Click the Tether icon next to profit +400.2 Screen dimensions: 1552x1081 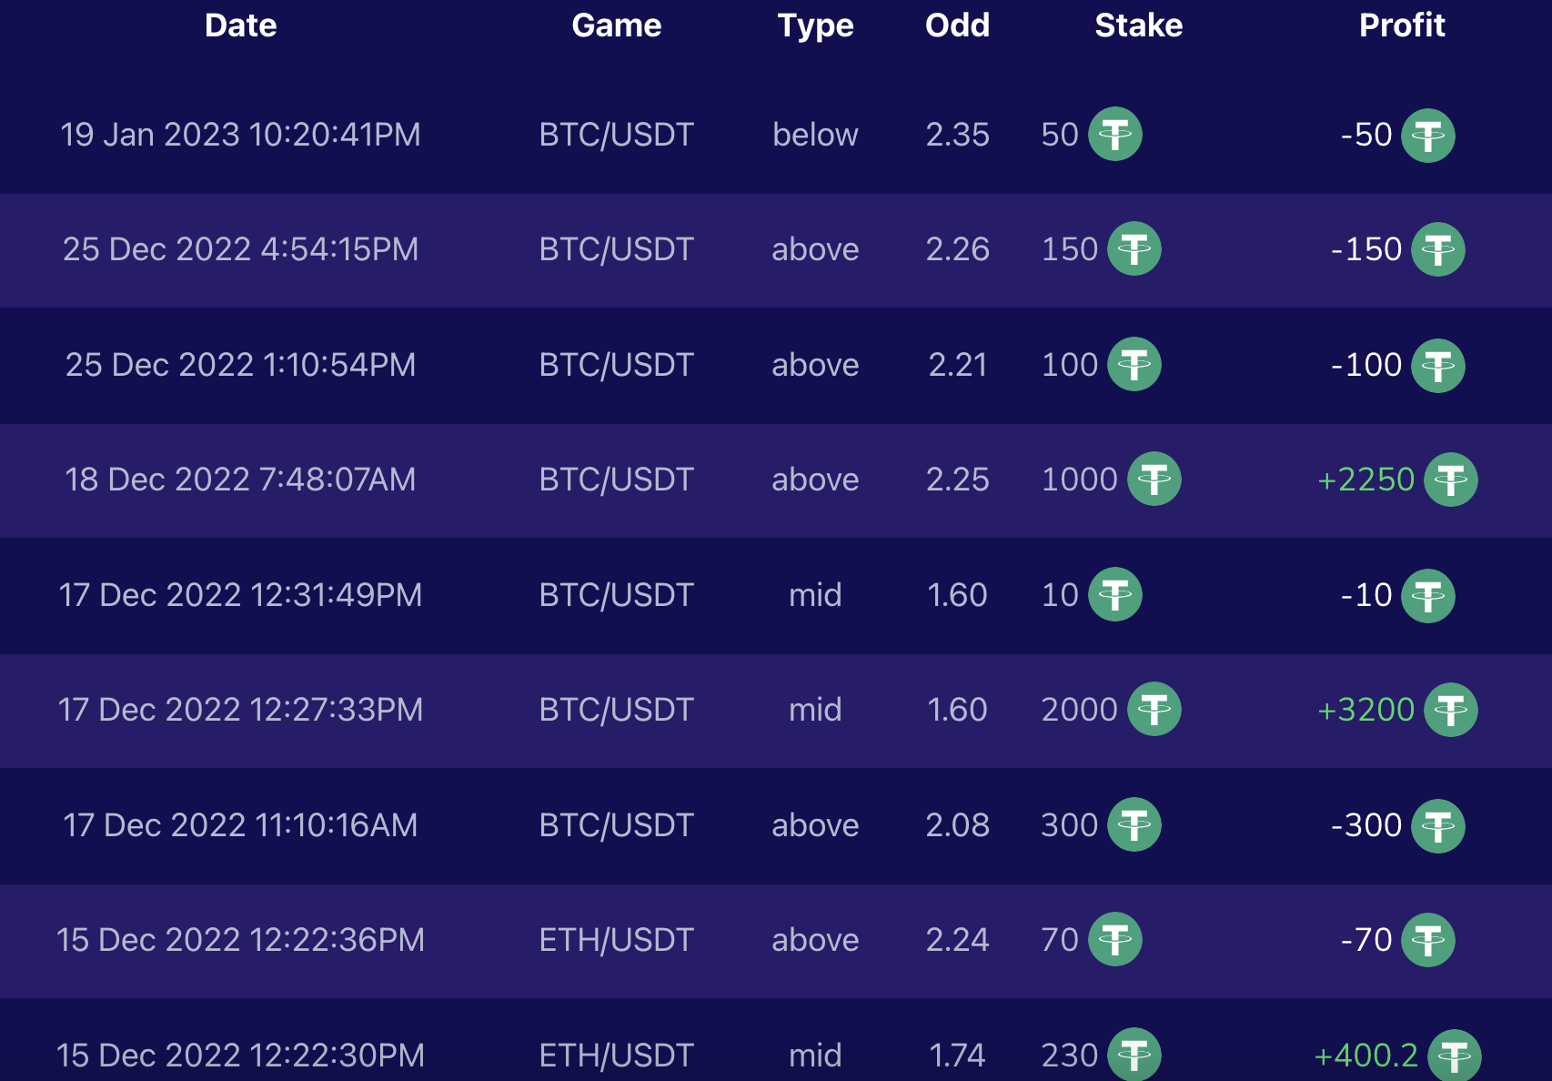point(1455,1056)
